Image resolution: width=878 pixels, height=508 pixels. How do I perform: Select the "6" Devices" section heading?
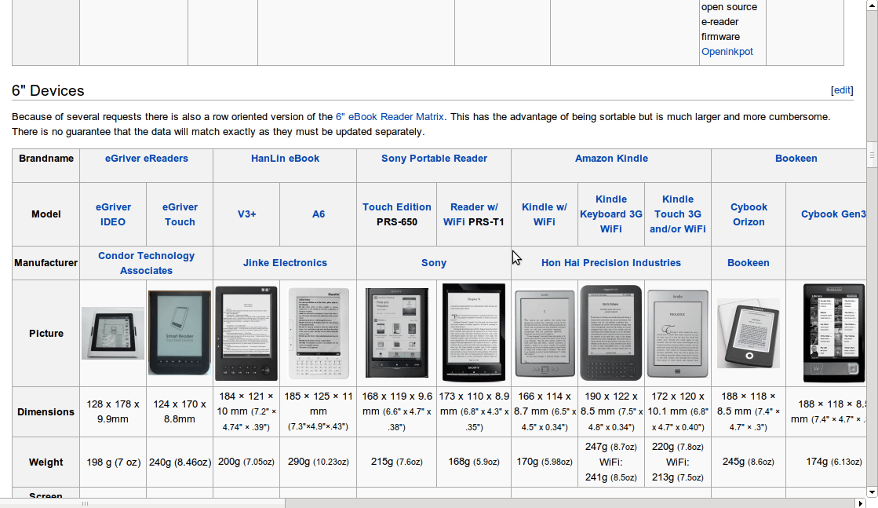[x=48, y=91]
